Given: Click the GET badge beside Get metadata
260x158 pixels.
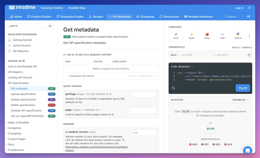Looking at the screenshot, I should coord(52,89).
